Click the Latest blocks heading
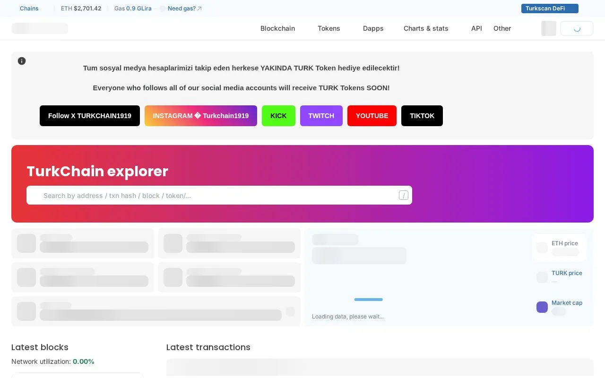605x378 pixels. tap(40, 347)
